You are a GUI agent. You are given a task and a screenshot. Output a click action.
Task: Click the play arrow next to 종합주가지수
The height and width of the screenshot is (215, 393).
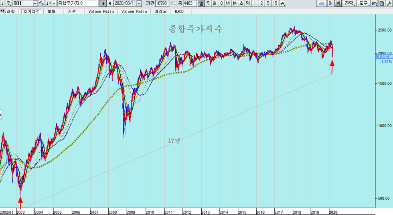tap(103, 3)
